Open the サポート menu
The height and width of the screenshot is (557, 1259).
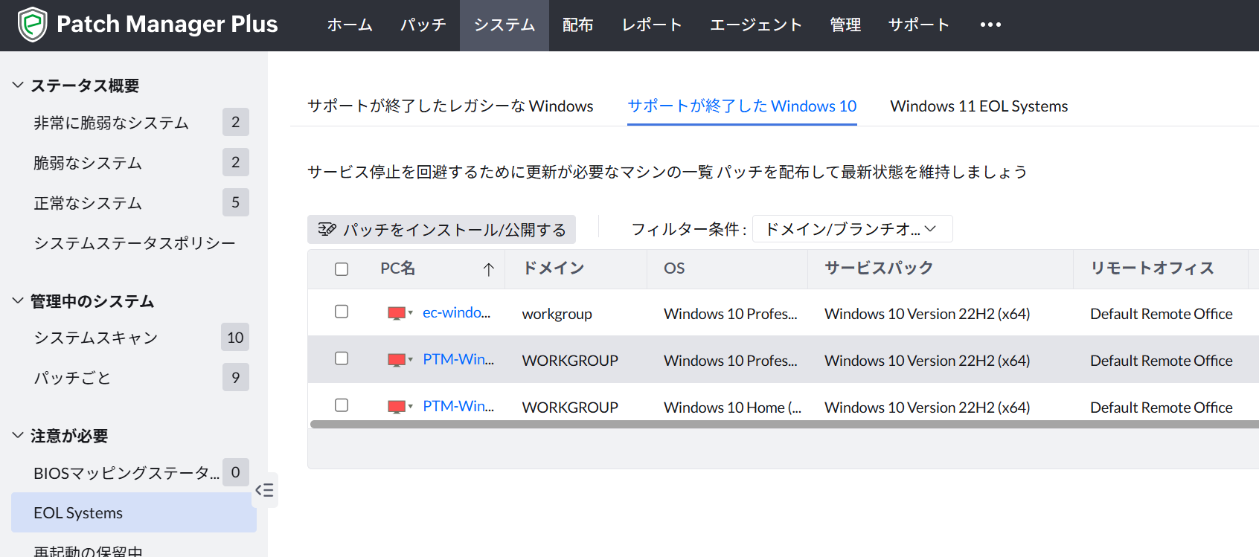[x=919, y=25]
